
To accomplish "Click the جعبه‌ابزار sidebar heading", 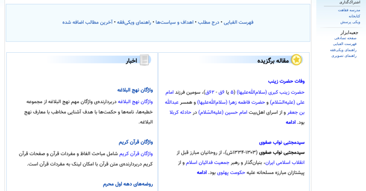I will point(349,32).
